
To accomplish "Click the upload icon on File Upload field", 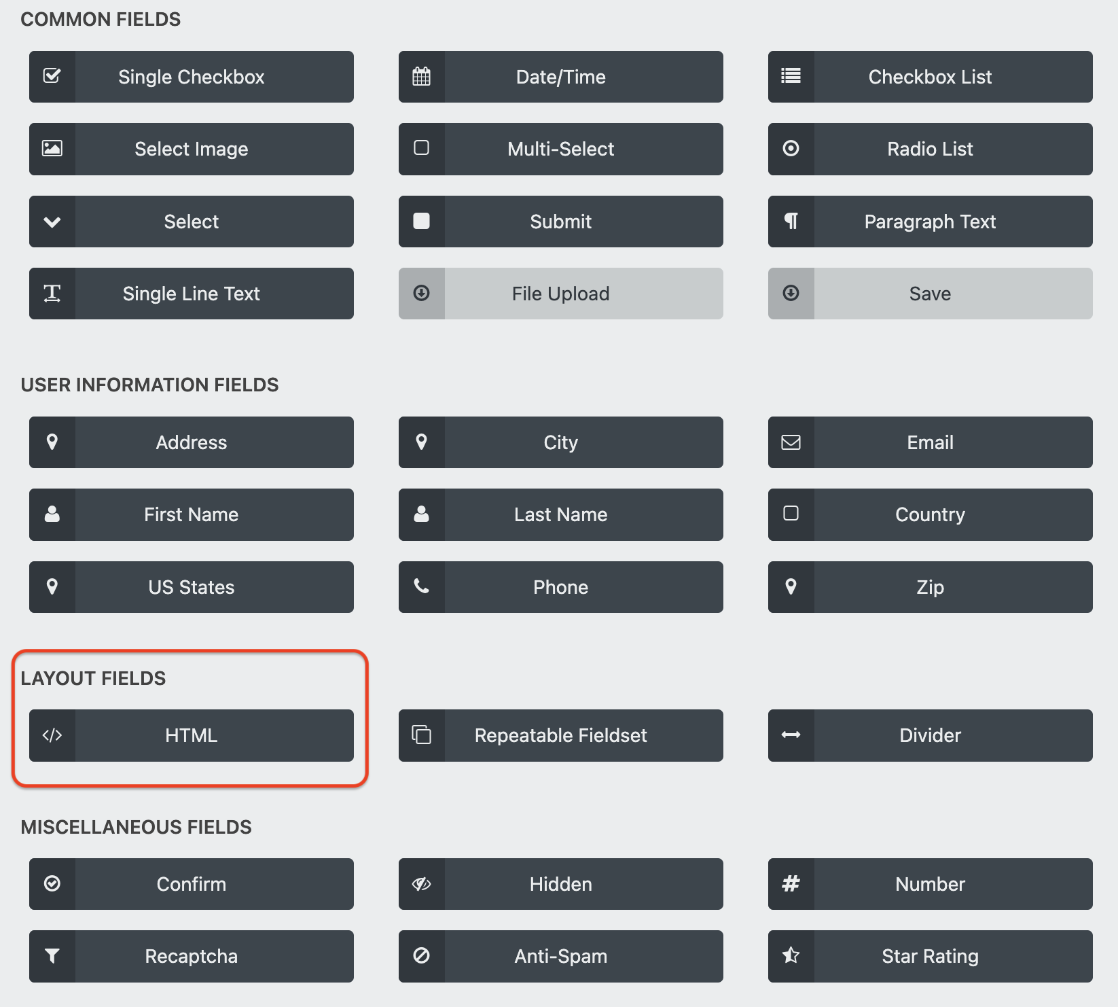I will 421,294.
